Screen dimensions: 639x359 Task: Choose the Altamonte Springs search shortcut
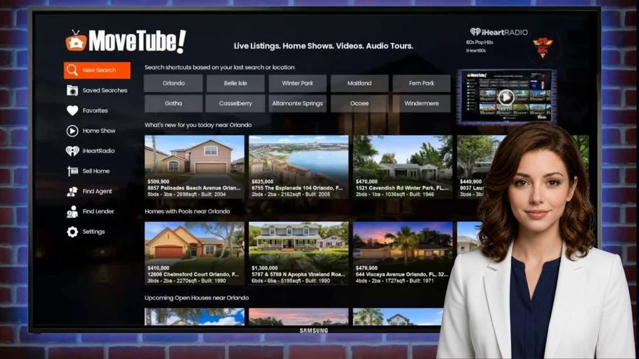pyautogui.click(x=298, y=104)
